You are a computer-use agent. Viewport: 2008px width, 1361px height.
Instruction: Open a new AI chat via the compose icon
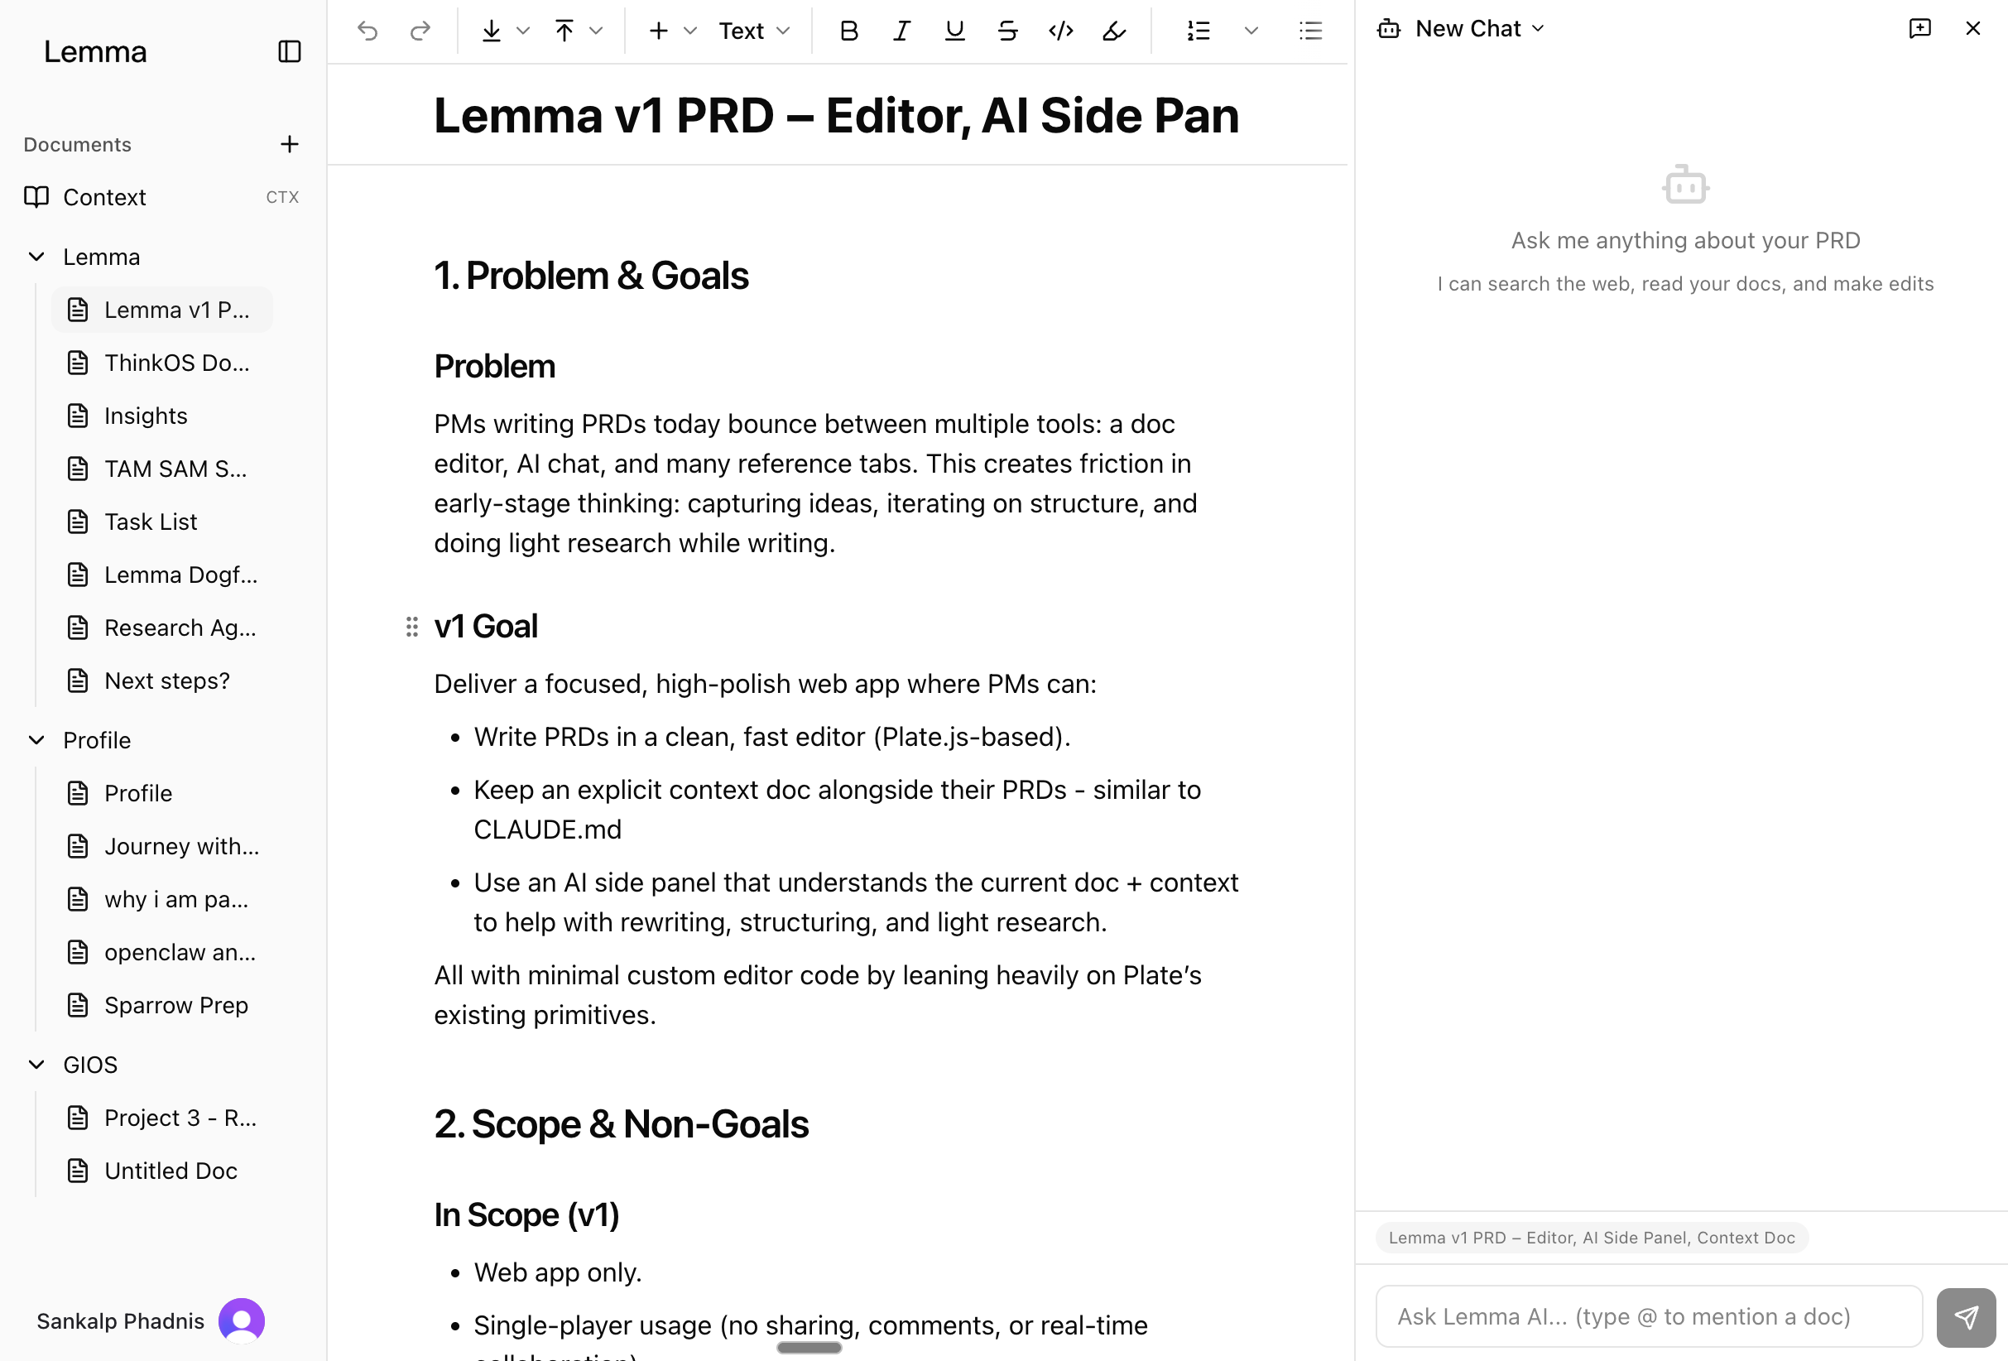1919,28
